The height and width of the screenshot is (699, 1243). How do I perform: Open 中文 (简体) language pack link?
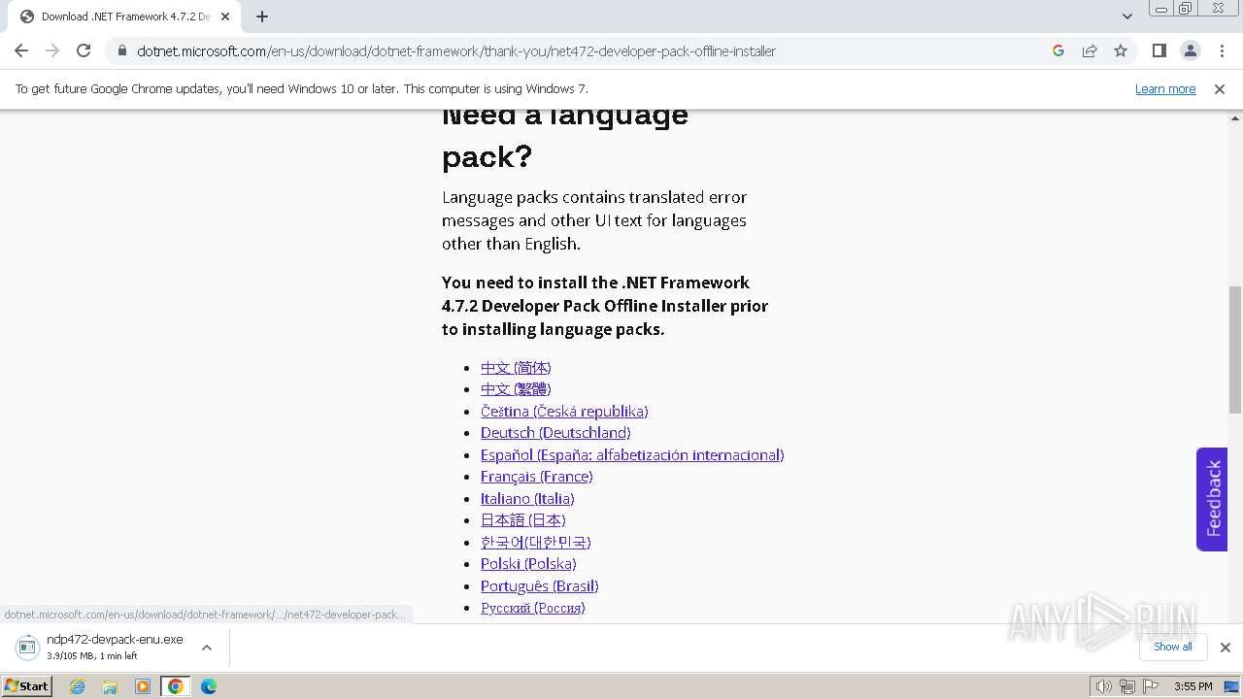pyautogui.click(x=516, y=368)
